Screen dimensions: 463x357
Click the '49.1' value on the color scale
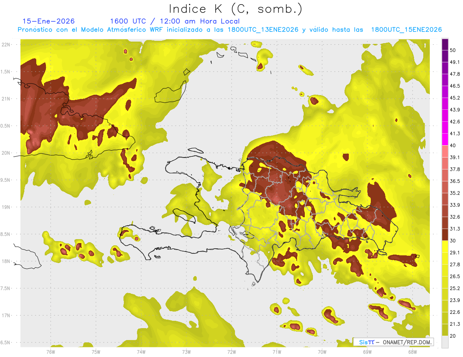[455, 62]
